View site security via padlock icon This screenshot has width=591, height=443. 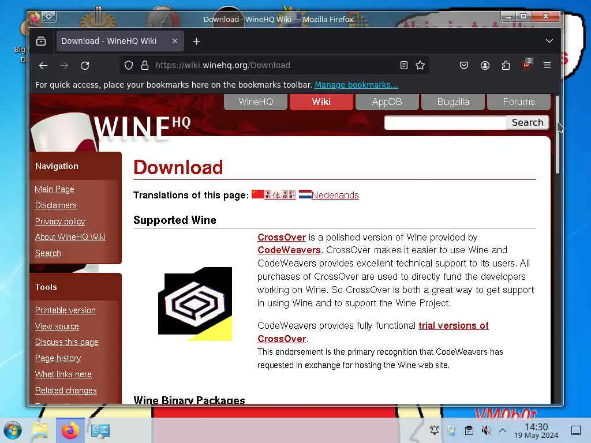click(145, 66)
